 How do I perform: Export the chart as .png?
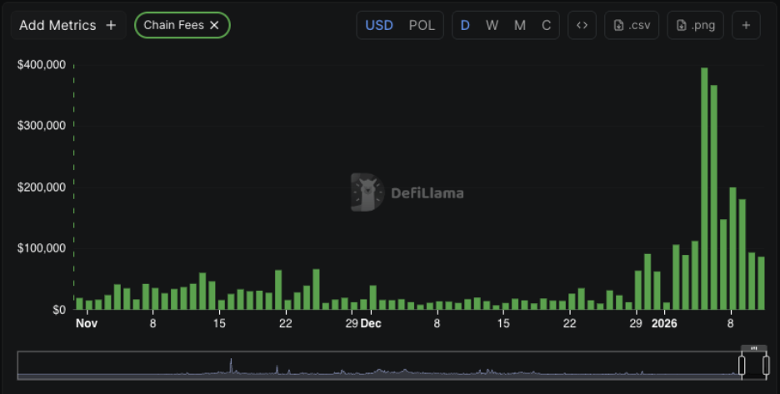pos(695,25)
